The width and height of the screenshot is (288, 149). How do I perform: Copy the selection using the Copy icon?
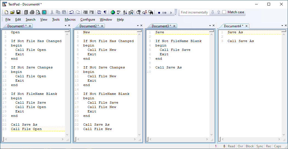58,12
